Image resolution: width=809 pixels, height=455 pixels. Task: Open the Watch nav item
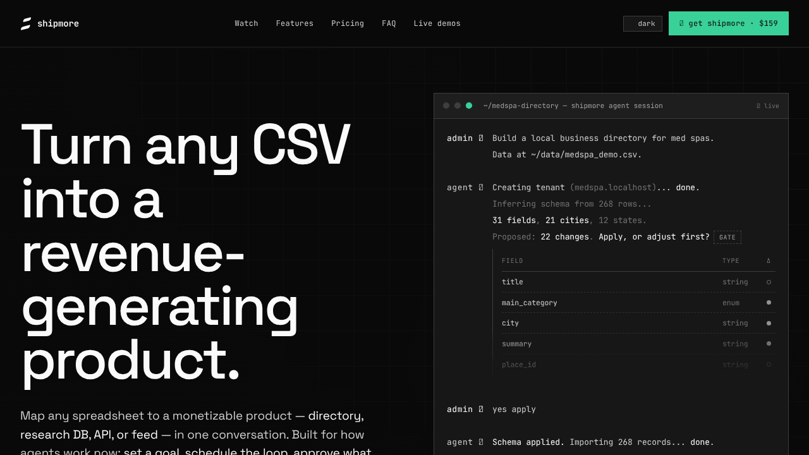pyautogui.click(x=246, y=23)
